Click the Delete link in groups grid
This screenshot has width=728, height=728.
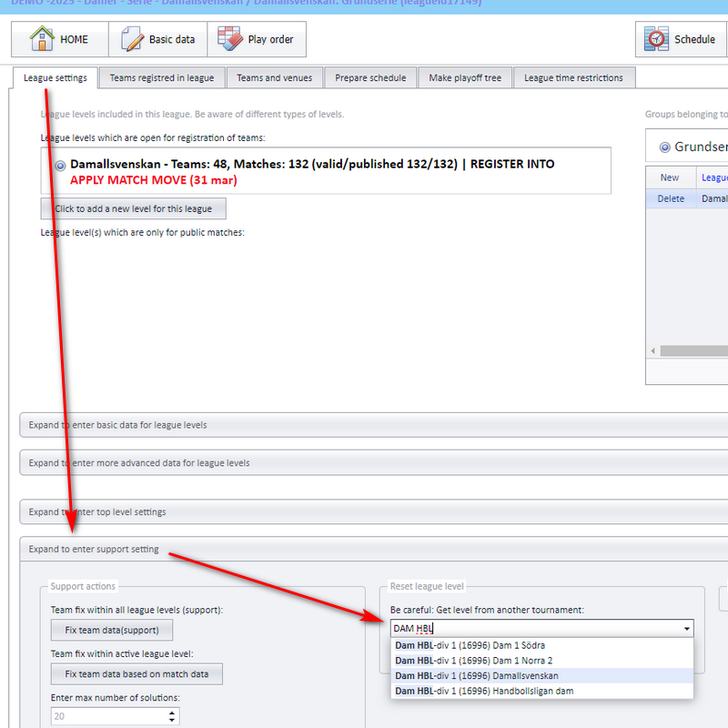click(671, 198)
